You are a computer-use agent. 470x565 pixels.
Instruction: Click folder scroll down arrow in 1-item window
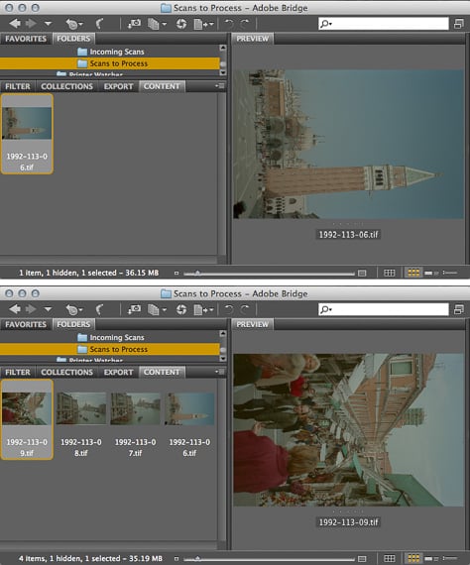[223, 72]
